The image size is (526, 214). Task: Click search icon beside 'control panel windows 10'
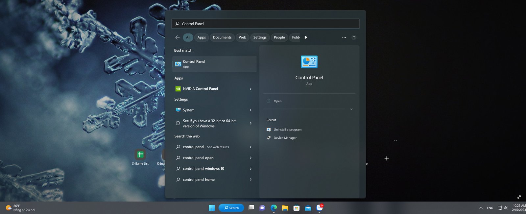(178, 169)
